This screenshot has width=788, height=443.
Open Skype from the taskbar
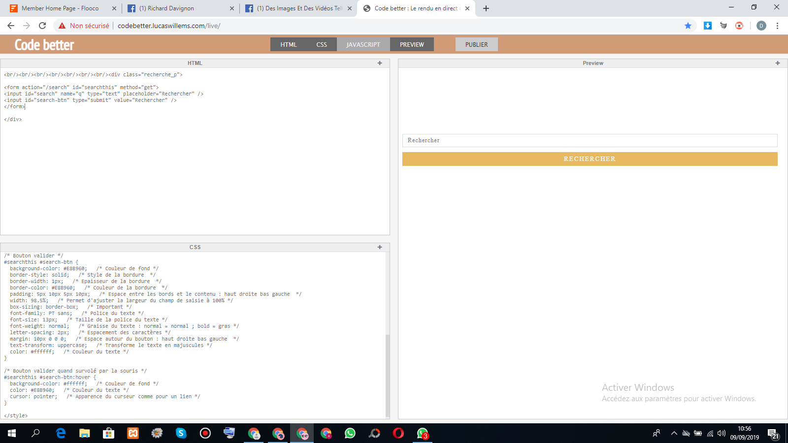pyautogui.click(x=181, y=433)
